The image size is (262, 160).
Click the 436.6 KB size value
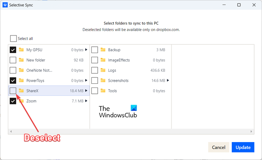(x=158, y=70)
